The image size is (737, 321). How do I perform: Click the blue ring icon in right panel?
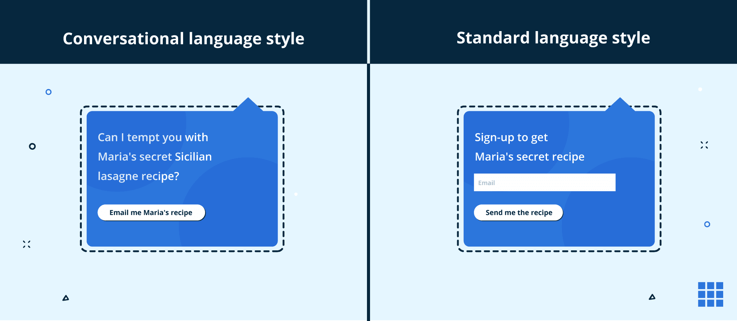click(707, 224)
